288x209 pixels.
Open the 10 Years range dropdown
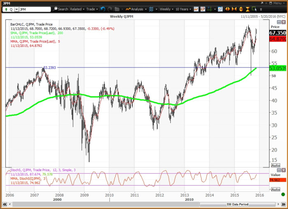tap(182, 9)
